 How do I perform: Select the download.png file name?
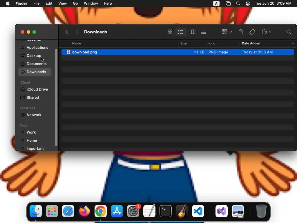(84, 52)
